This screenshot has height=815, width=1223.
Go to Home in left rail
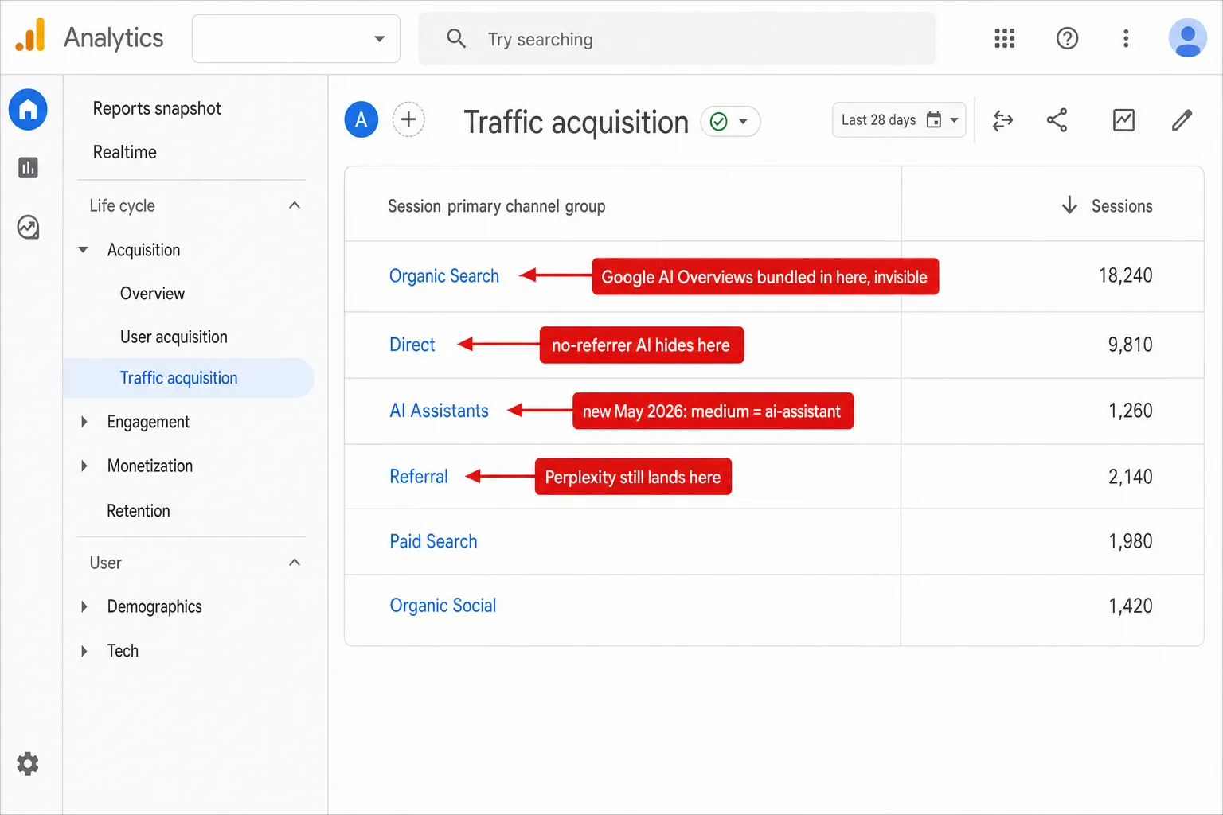(x=28, y=109)
